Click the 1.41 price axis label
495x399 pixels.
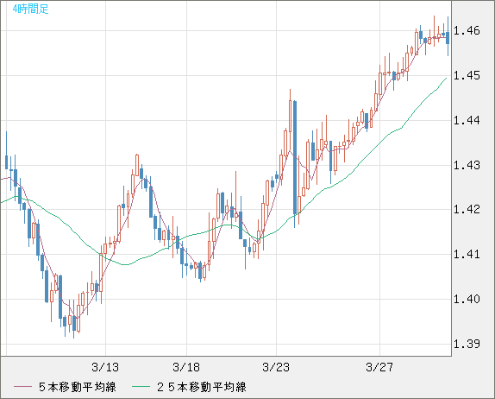coord(467,254)
